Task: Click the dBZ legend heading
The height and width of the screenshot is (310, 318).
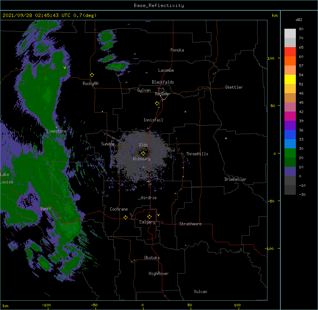Action: coord(299,20)
